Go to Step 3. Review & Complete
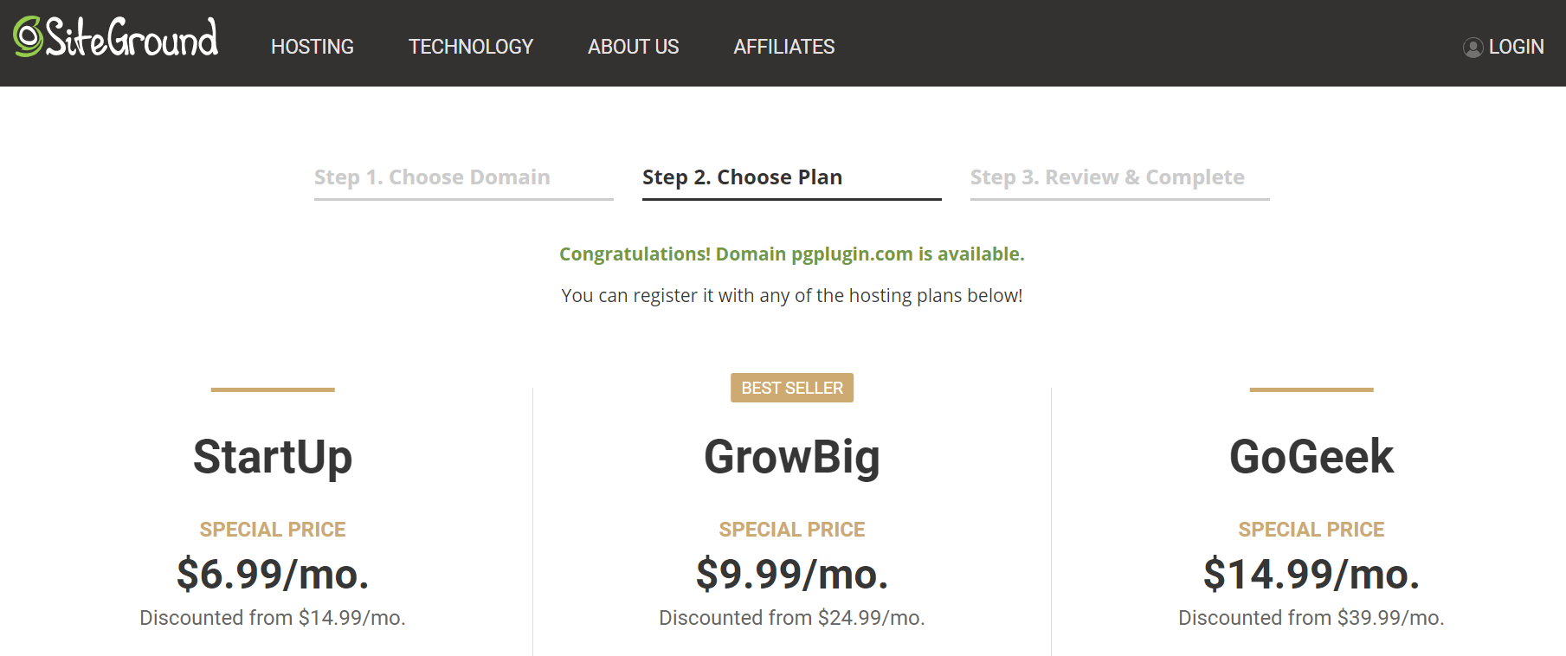 point(1107,177)
